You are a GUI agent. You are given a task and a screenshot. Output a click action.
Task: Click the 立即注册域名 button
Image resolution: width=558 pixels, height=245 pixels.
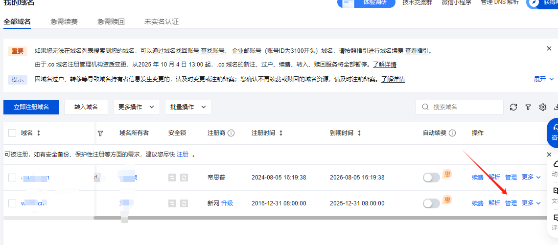click(x=31, y=107)
